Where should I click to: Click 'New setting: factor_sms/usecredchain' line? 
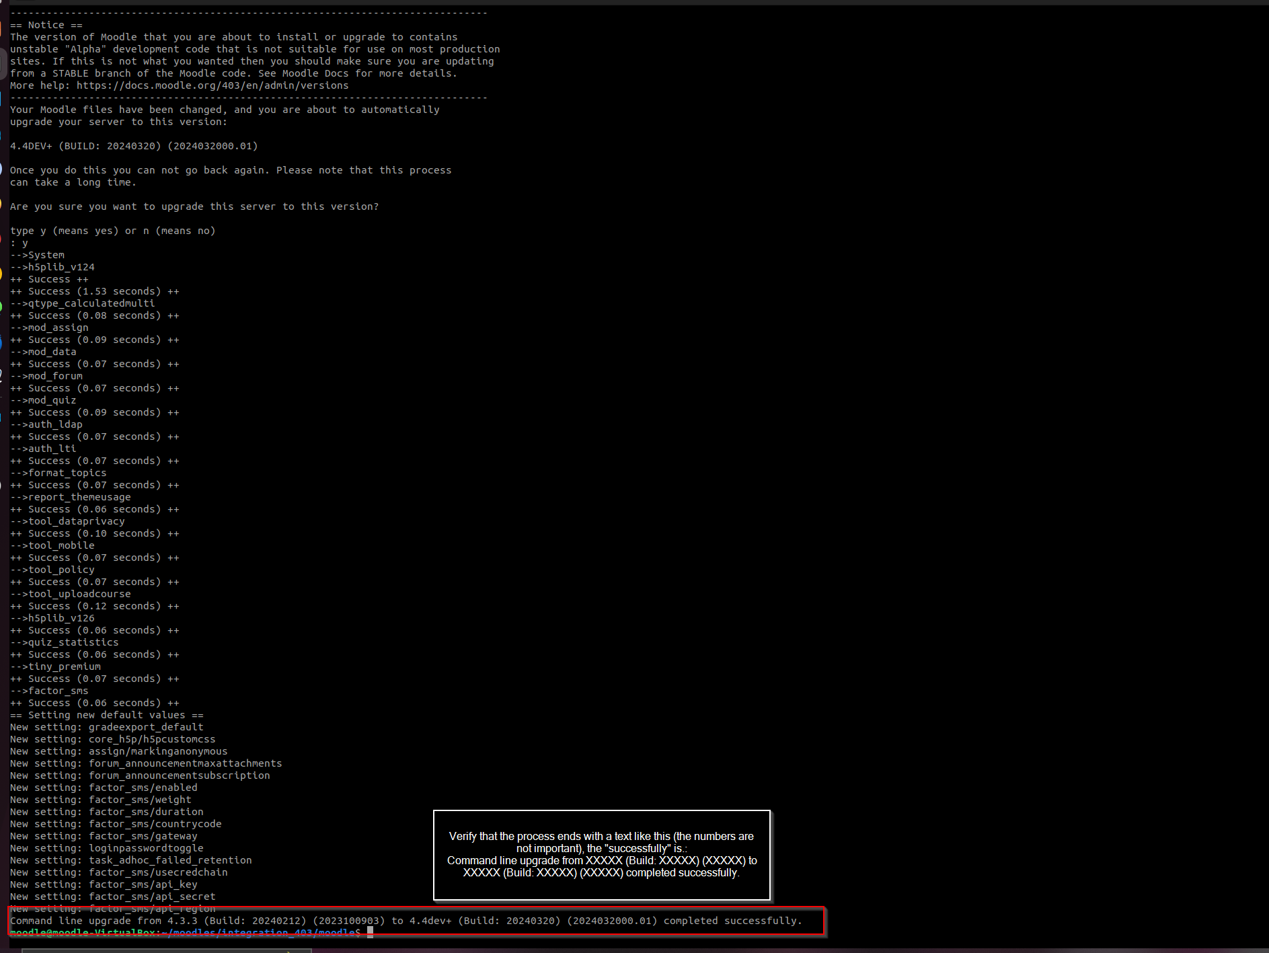(x=119, y=872)
